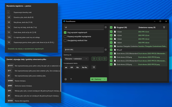Click Zmieniono nazwę (9) column header
This screenshot has height=107, width=172.
tap(147, 28)
